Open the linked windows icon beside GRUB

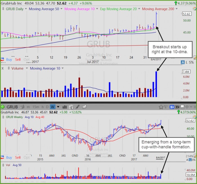coord(22,107)
